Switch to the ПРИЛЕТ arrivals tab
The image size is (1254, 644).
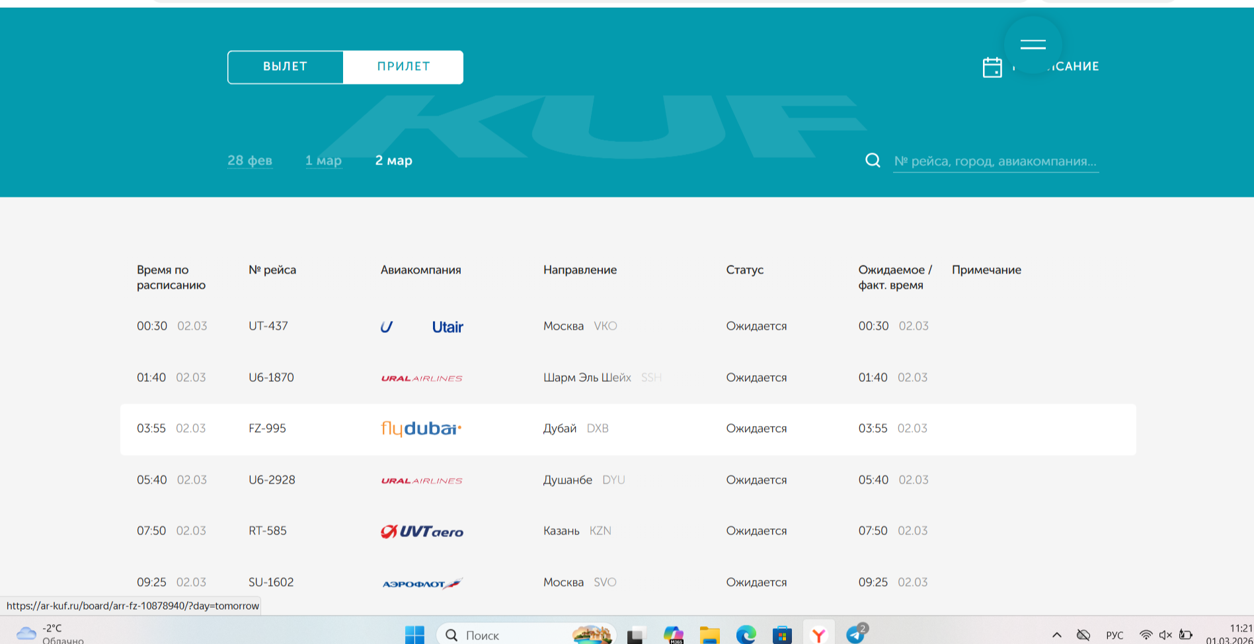pyautogui.click(x=403, y=67)
